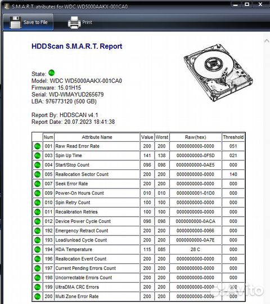Click the Num column header

pyautogui.click(x=48, y=137)
